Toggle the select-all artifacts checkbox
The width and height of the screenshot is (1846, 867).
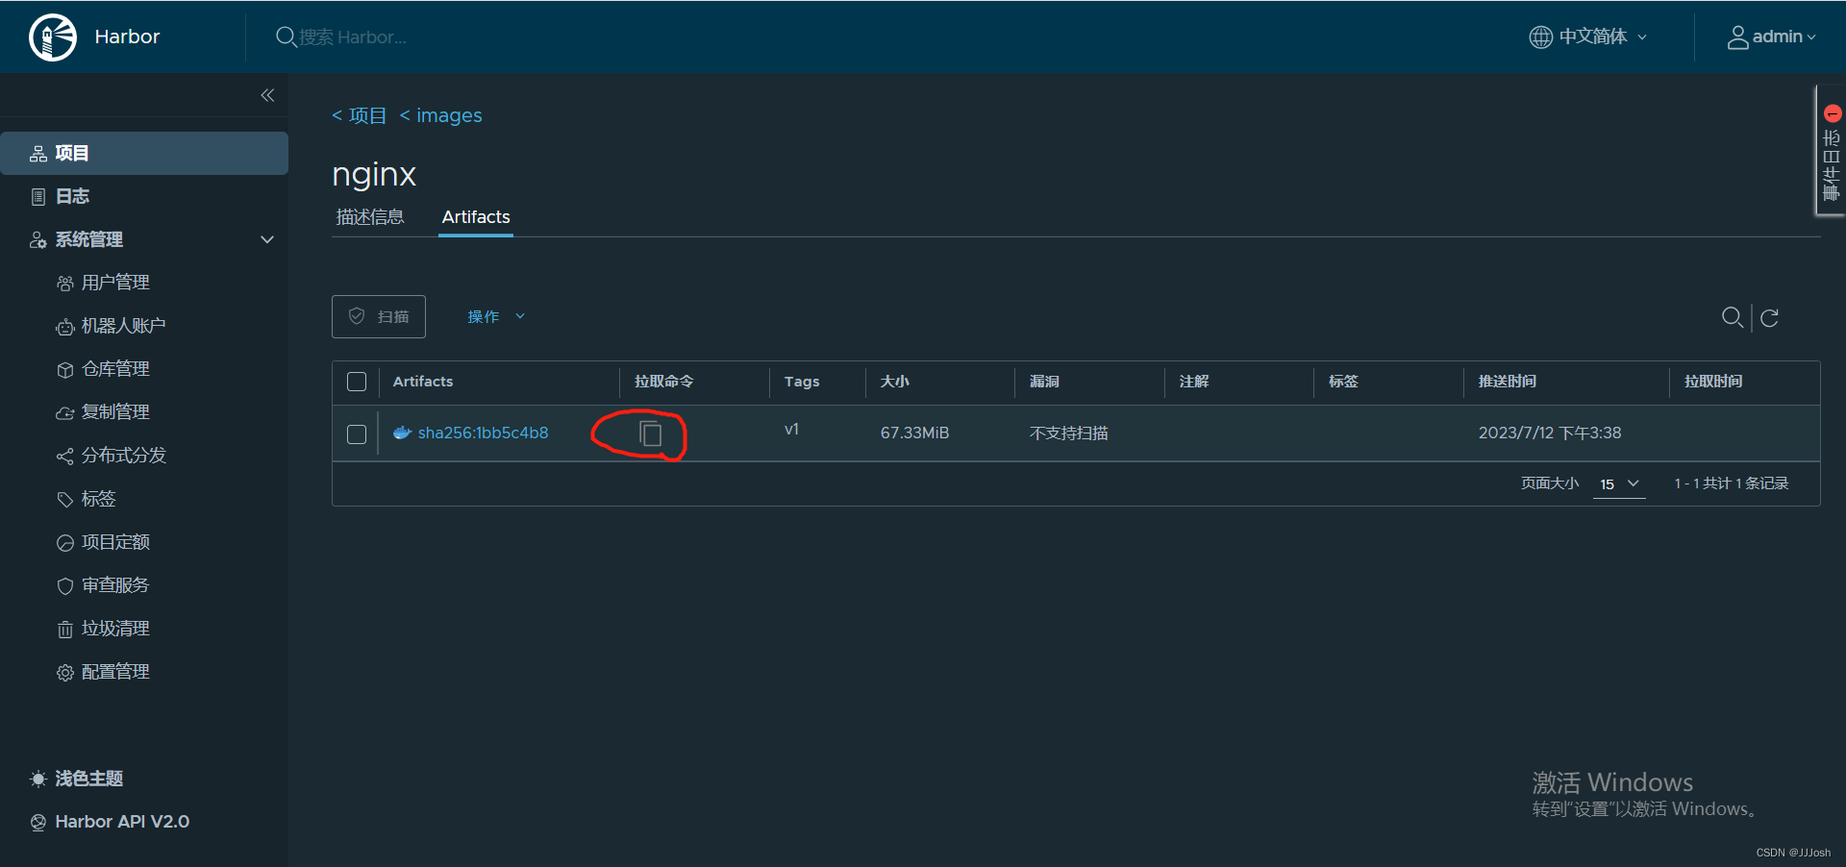(x=357, y=382)
